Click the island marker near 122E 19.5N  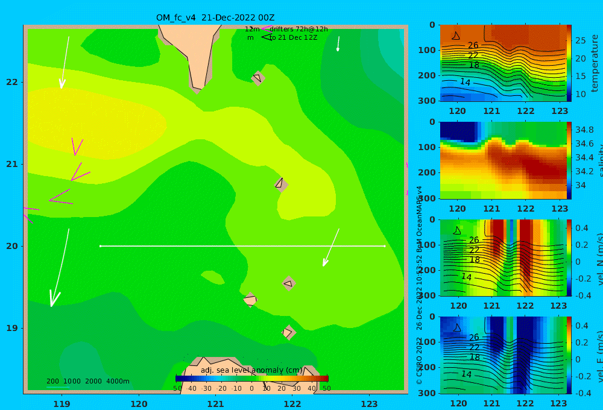point(288,283)
